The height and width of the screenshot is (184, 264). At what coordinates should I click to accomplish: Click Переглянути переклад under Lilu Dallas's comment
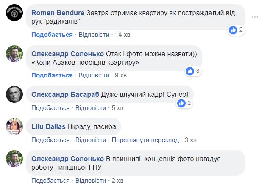click(145, 140)
